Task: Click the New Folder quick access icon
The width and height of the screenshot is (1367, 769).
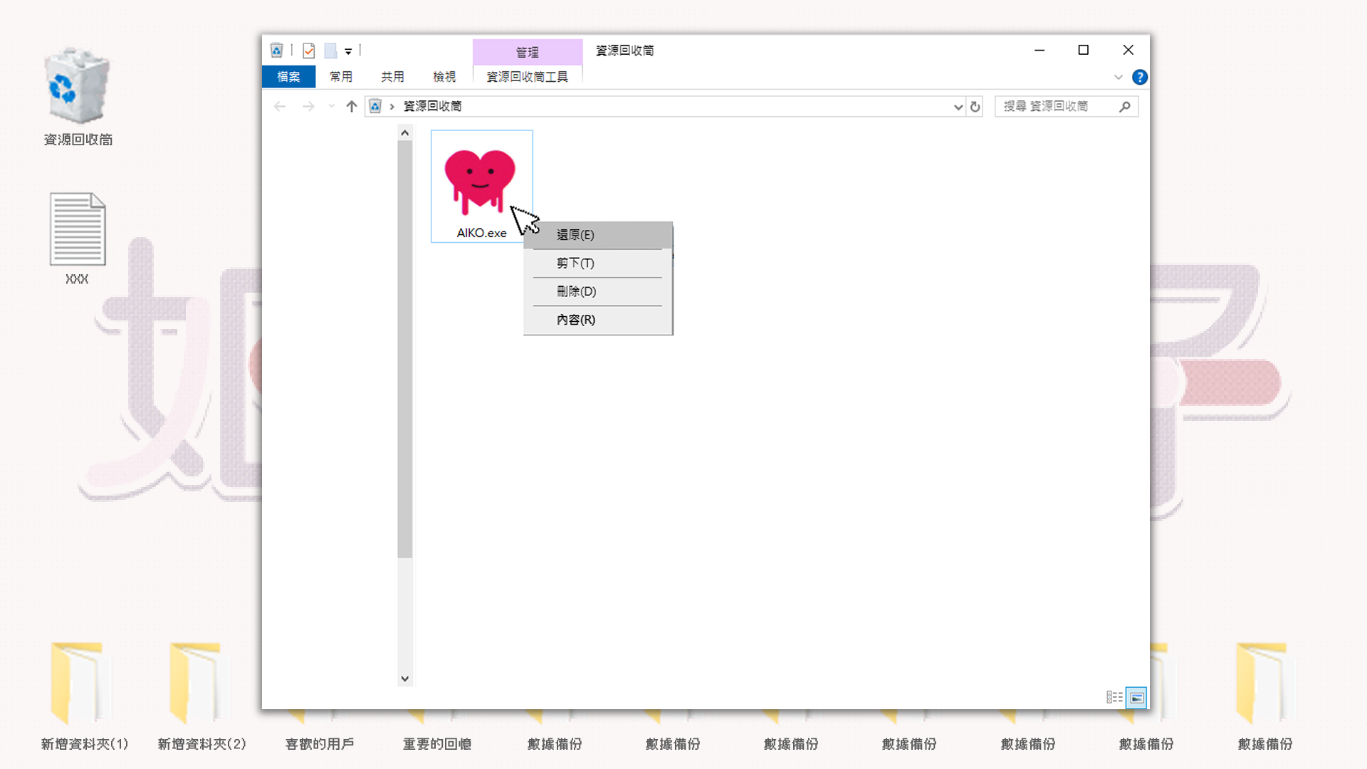Action: (330, 51)
